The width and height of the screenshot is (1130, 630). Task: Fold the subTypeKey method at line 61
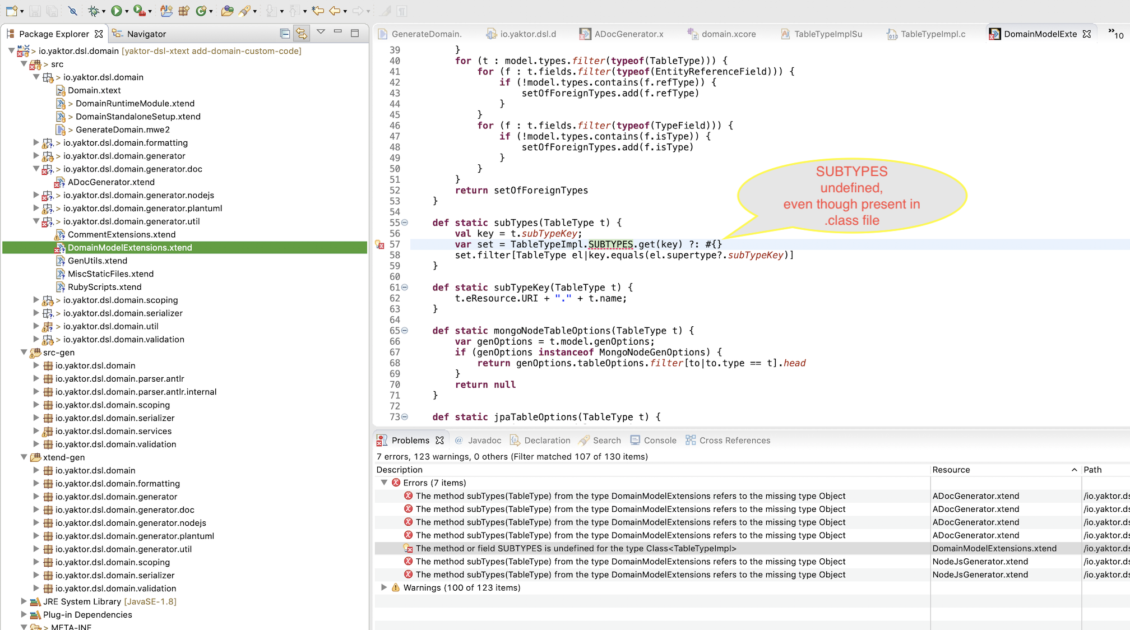click(405, 287)
